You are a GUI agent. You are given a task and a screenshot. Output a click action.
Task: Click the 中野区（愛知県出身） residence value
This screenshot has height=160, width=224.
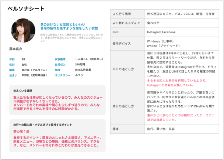tap(34, 75)
